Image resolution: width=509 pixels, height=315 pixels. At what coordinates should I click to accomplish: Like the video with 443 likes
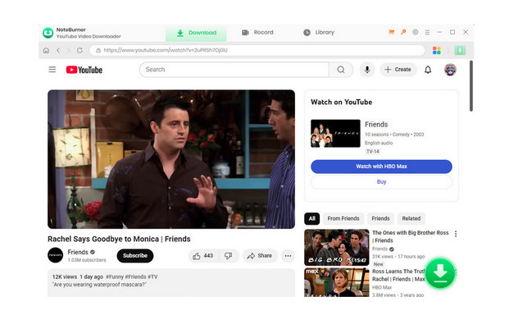203,256
